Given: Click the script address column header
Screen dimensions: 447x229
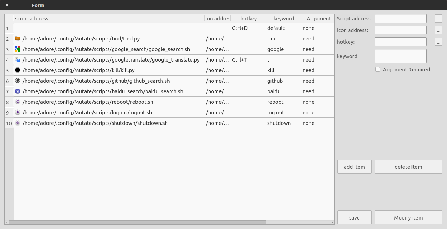Looking at the screenshot, I should pos(109,19).
